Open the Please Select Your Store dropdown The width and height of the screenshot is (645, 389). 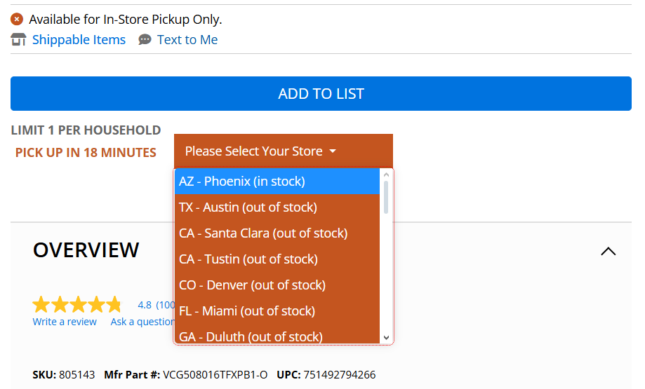pyautogui.click(x=283, y=151)
